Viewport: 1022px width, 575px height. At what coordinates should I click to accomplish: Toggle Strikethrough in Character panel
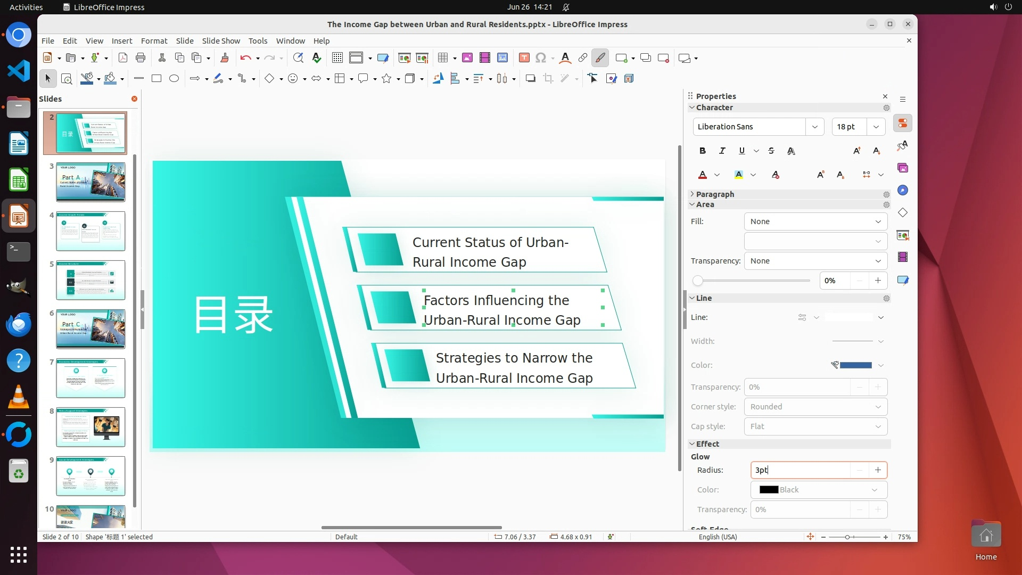771,151
